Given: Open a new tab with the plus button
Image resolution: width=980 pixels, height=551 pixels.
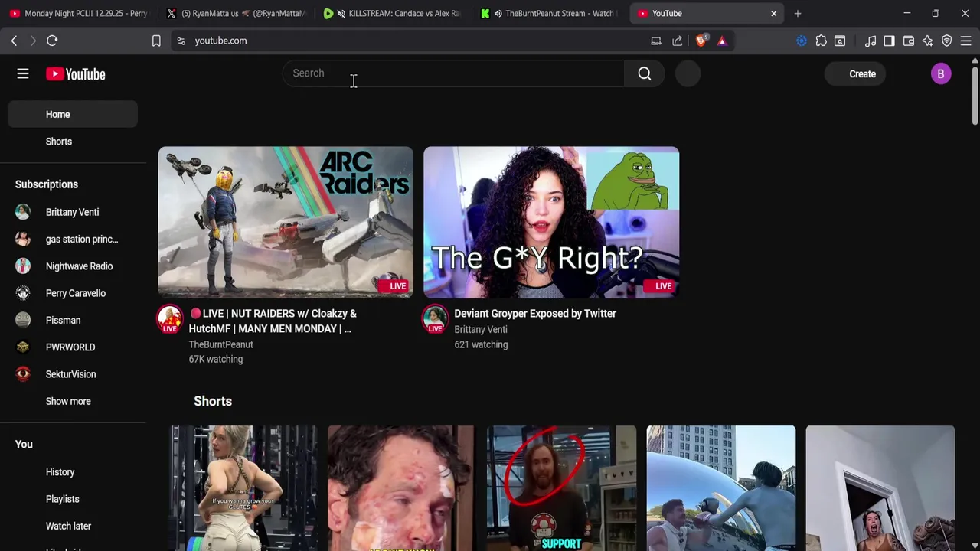Looking at the screenshot, I should 798,13.
